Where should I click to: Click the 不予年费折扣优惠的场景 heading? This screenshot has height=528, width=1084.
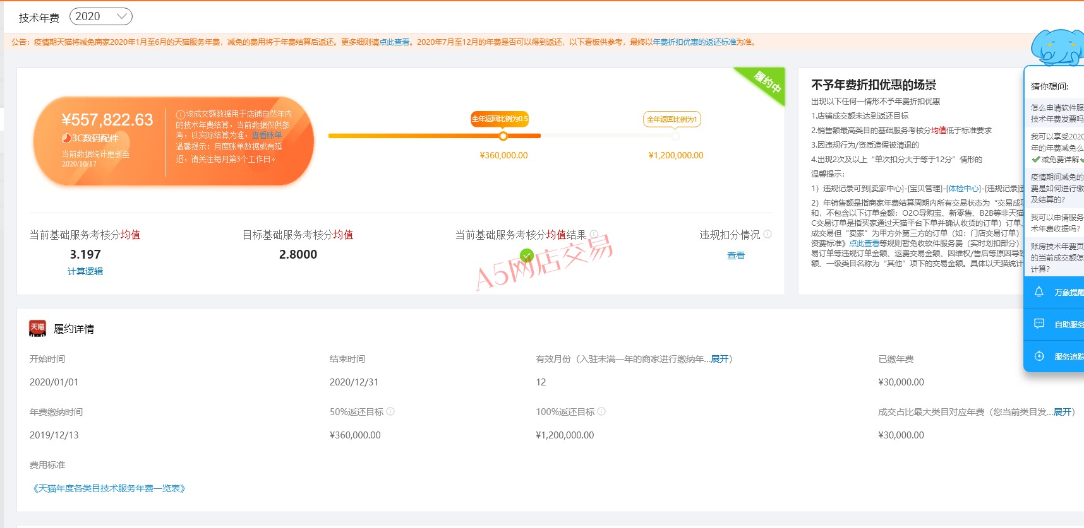pos(874,85)
